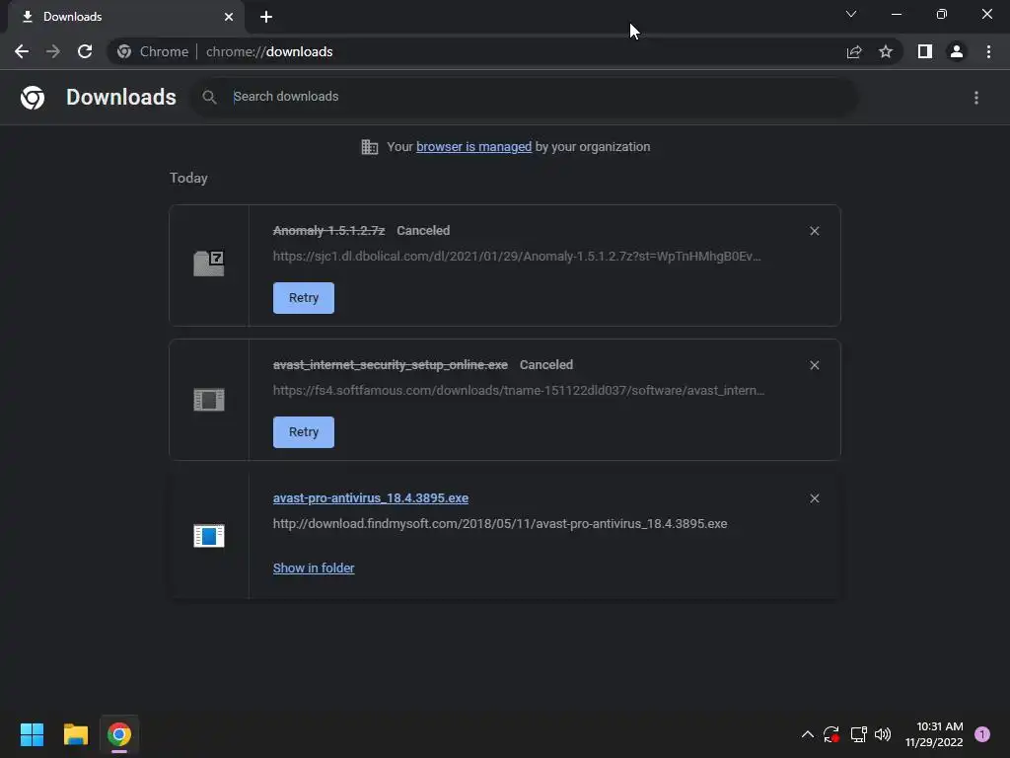1010x758 pixels.
Task: Remove avast-pro-antivirus_18.4.3895.exe from list
Action: [814, 498]
